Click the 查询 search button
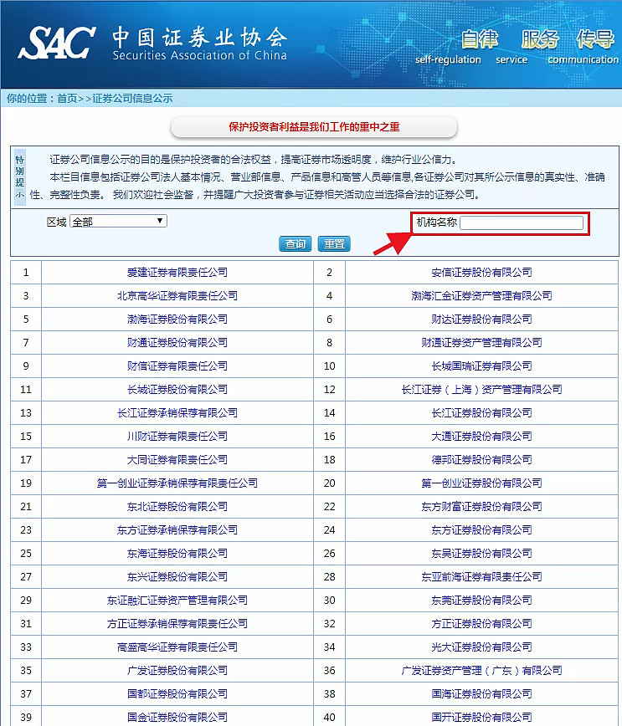Screen dimensions: 622x726 [296, 243]
